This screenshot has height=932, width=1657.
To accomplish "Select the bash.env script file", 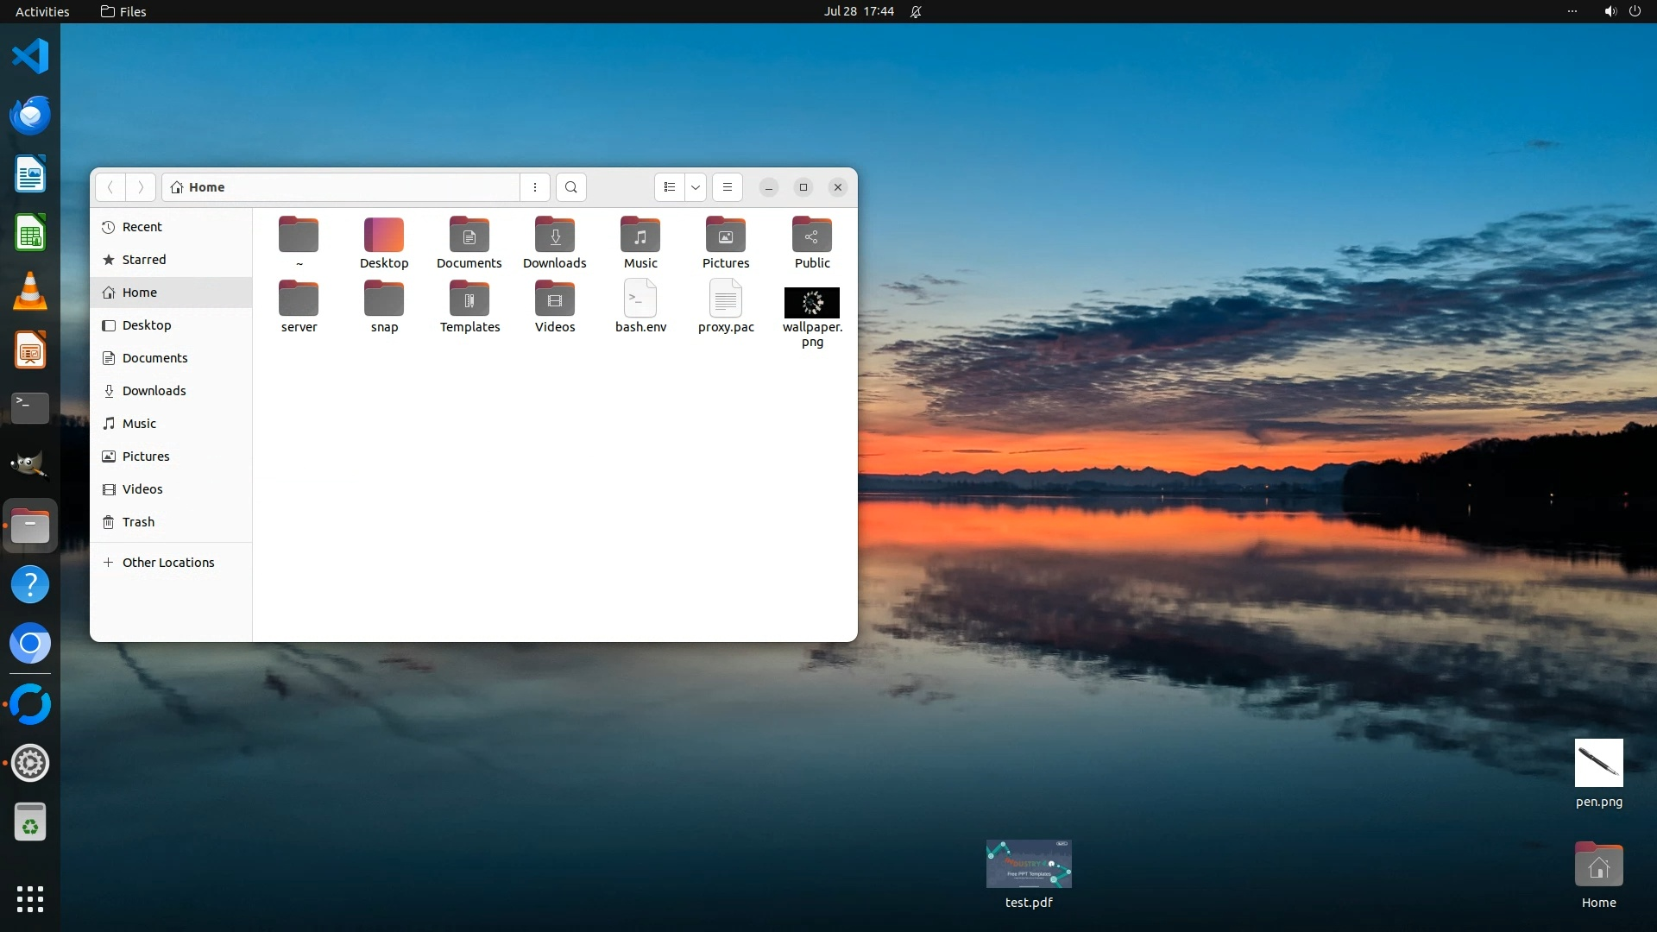I will coord(640,299).
